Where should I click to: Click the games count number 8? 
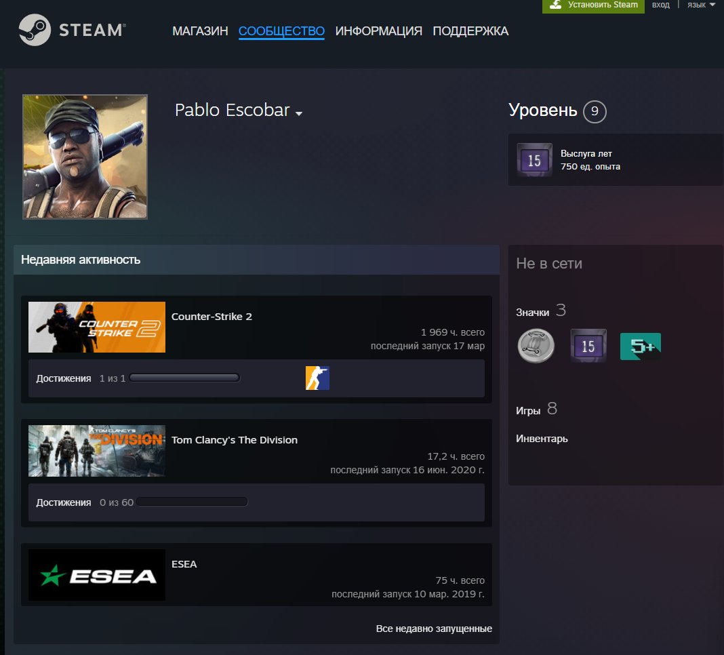click(x=552, y=408)
